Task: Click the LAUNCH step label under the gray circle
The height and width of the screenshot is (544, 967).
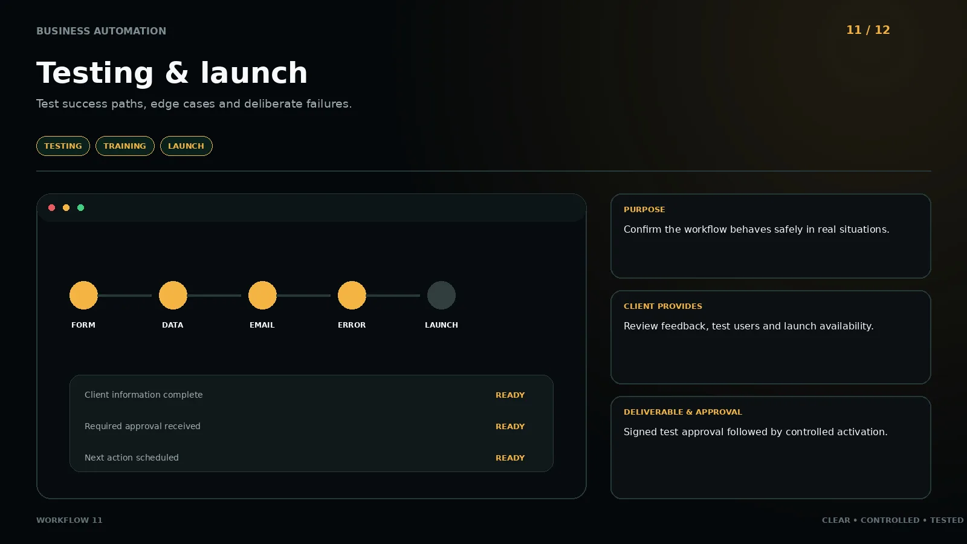Action: (441, 325)
